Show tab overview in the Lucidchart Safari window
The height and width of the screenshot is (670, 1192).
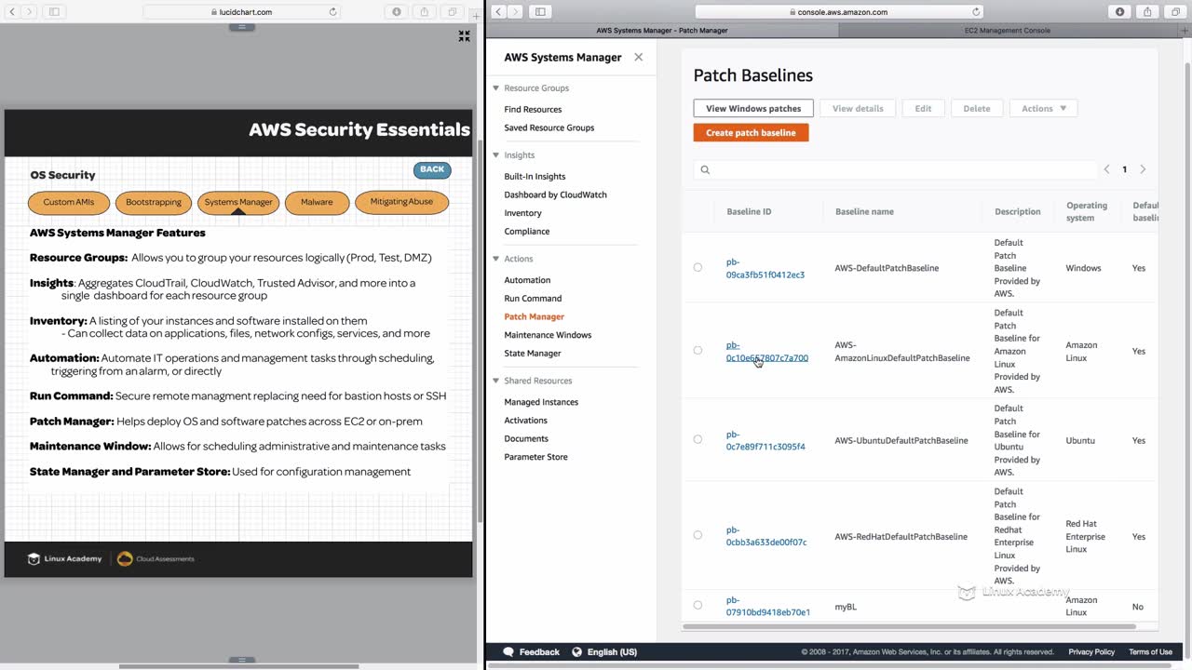pos(453,11)
